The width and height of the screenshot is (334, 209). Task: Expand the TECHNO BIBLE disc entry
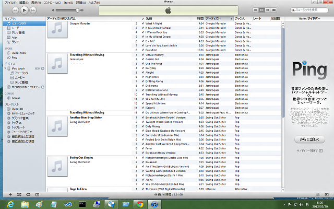(5, 86)
